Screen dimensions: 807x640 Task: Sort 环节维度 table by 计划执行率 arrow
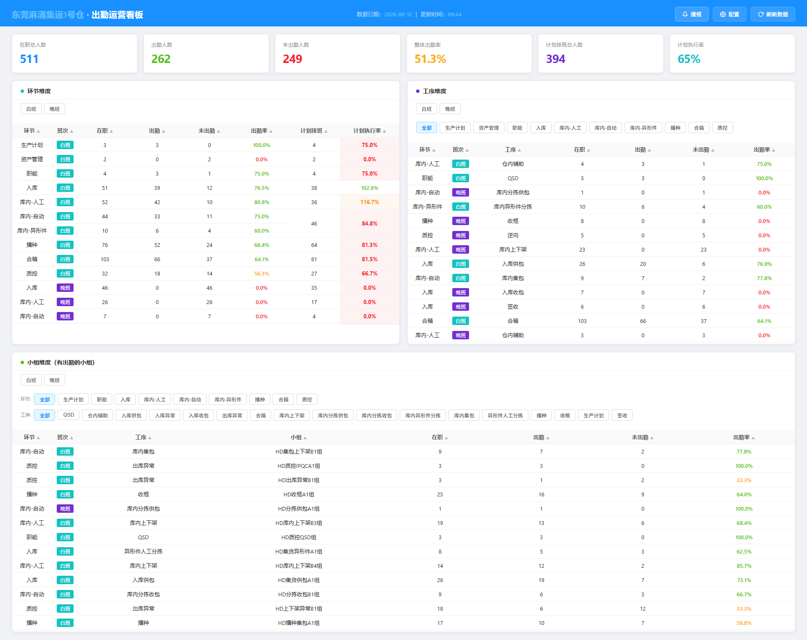pos(384,131)
